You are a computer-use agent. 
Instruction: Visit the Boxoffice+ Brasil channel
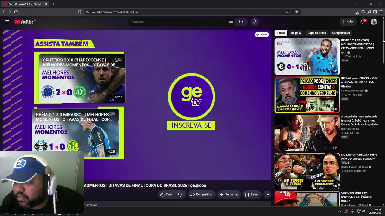(350, 129)
